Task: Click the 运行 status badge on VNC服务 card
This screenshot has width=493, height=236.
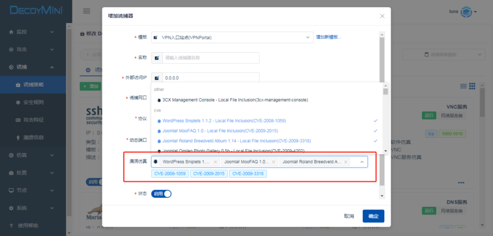Action: click(428, 115)
